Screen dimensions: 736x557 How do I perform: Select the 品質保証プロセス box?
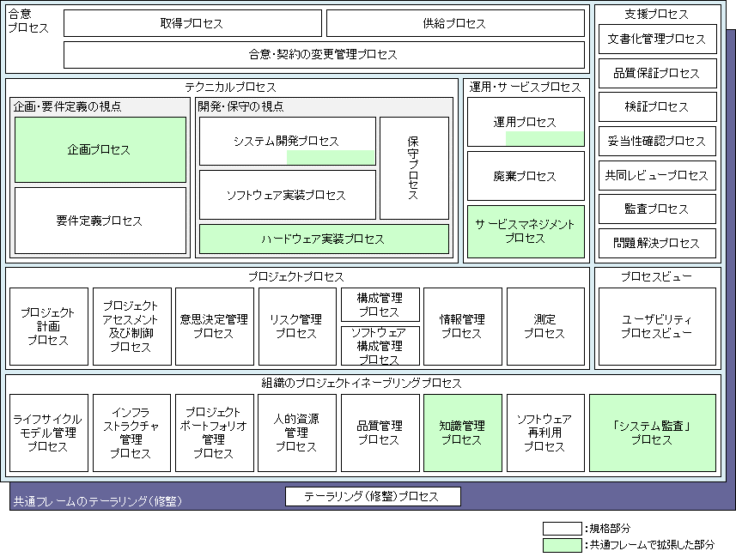coord(657,74)
